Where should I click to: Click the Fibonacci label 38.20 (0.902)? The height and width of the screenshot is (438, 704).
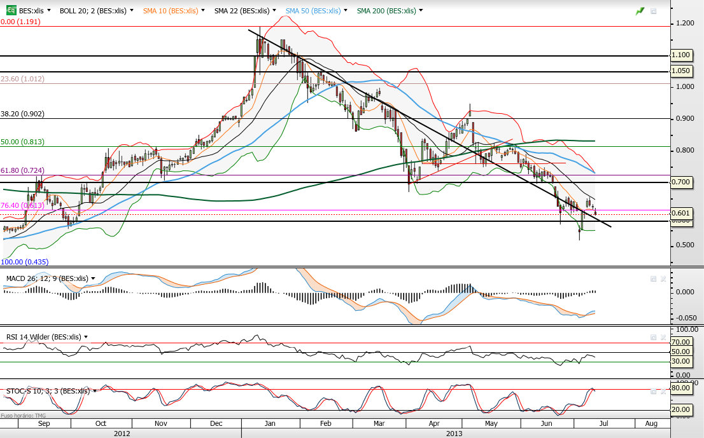pyautogui.click(x=22, y=114)
